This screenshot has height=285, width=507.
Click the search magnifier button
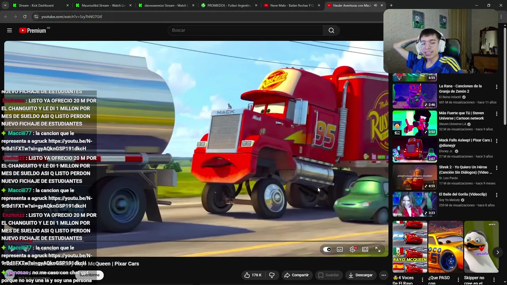pos(332,30)
